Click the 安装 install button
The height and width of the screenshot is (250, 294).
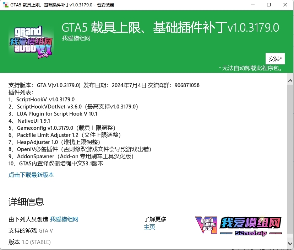(275, 59)
